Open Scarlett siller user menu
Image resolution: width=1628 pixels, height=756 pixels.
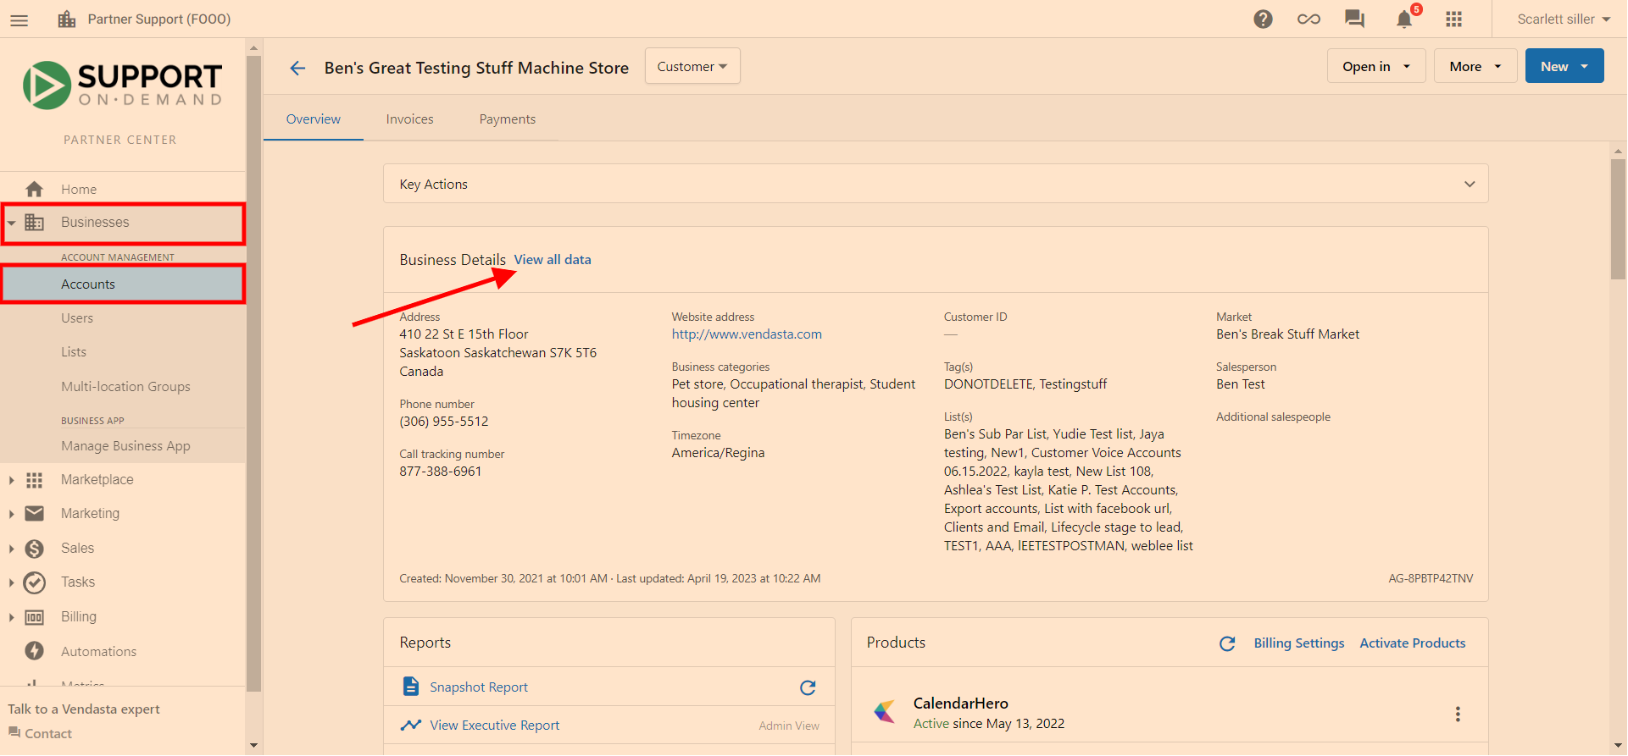[x=1564, y=19]
